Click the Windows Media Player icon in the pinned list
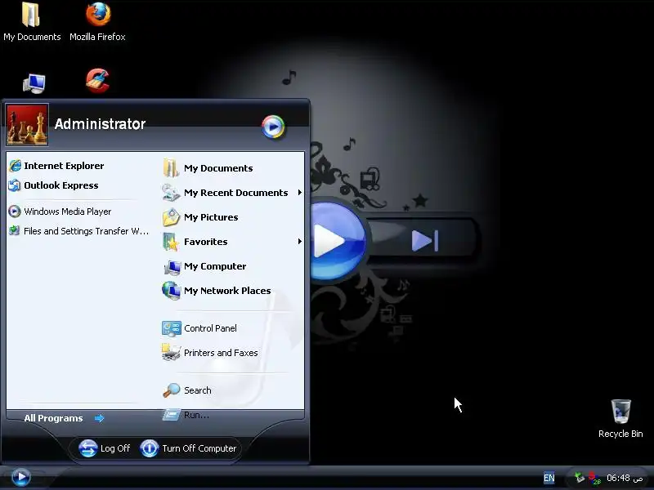 15,212
